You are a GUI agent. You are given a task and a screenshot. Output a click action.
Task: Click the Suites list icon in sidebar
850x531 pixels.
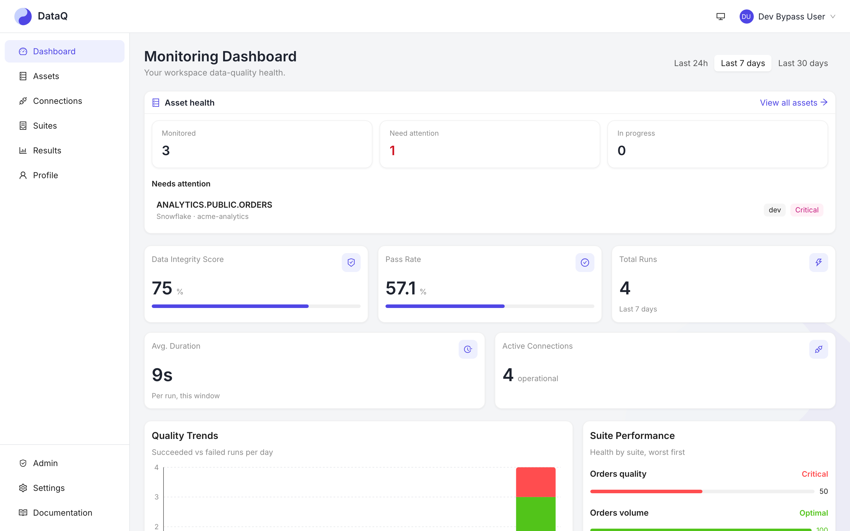pos(23,126)
